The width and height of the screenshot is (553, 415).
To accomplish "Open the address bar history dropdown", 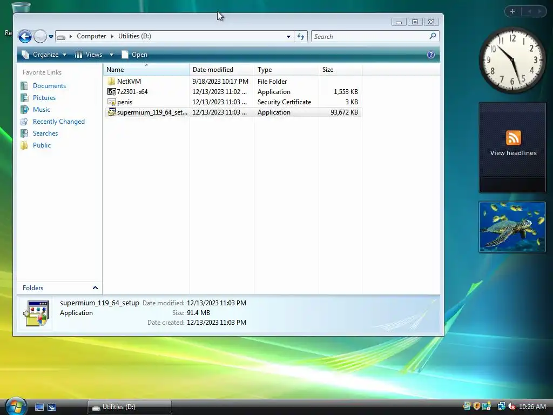I will [288, 36].
